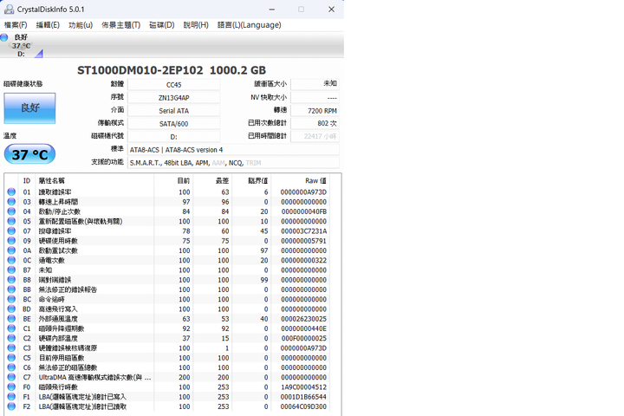The width and height of the screenshot is (624, 416).
Task: Open the 語言(L)(Language) menu
Action: tap(249, 25)
